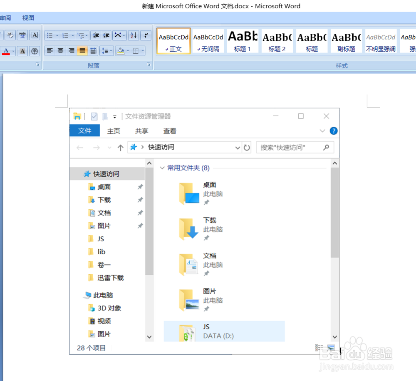Apply red font color using the A button
The height and width of the screenshot is (381, 416).
(x=6, y=51)
